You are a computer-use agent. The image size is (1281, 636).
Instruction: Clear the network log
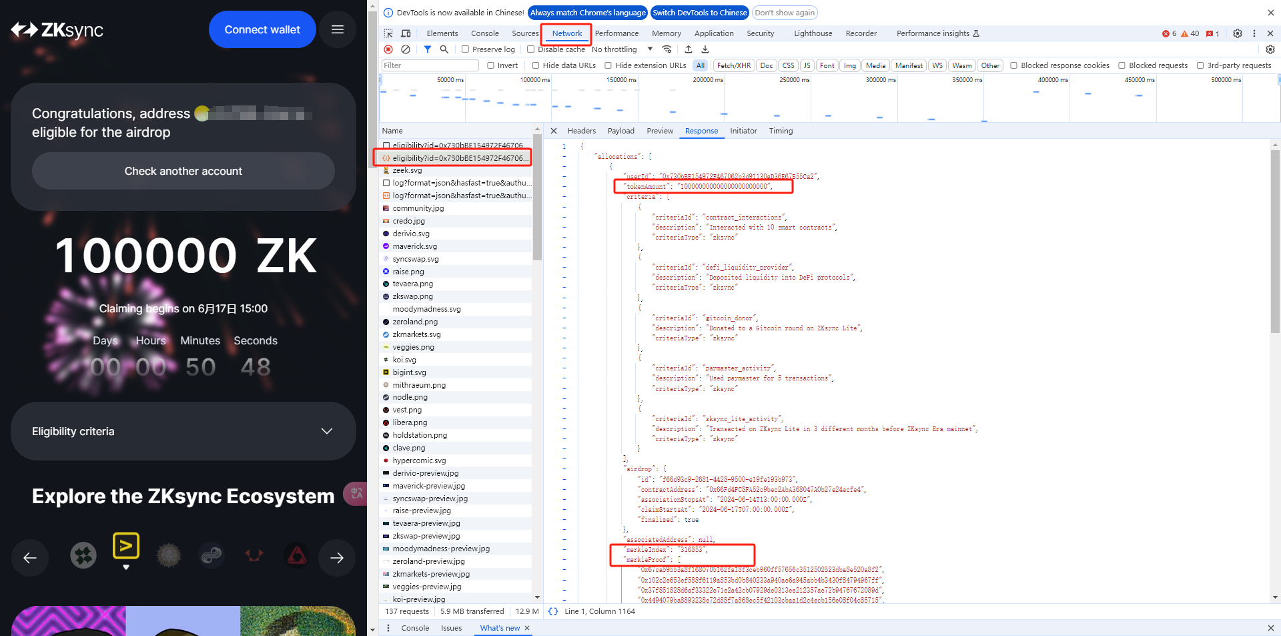click(x=406, y=49)
